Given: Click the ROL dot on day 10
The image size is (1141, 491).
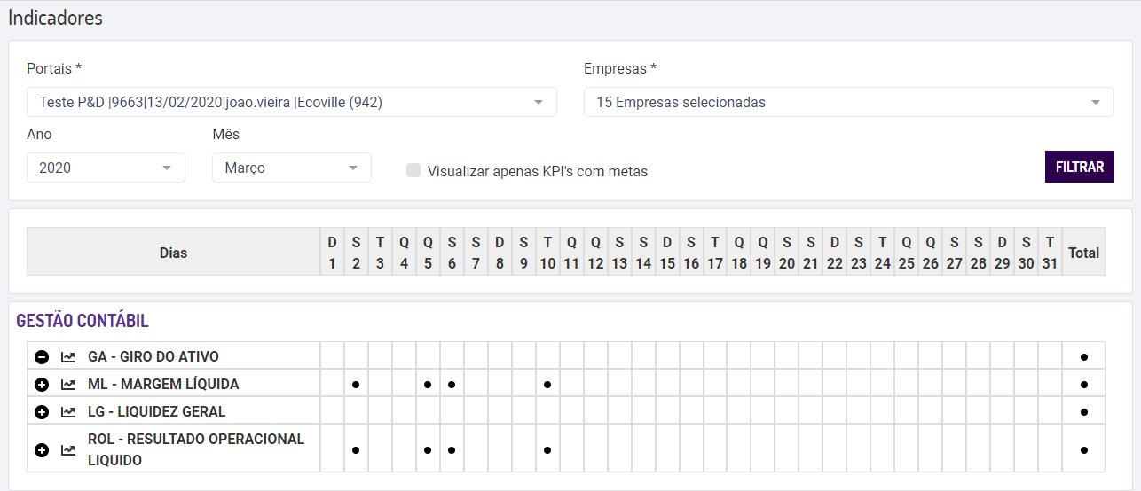Looking at the screenshot, I should pos(547,450).
